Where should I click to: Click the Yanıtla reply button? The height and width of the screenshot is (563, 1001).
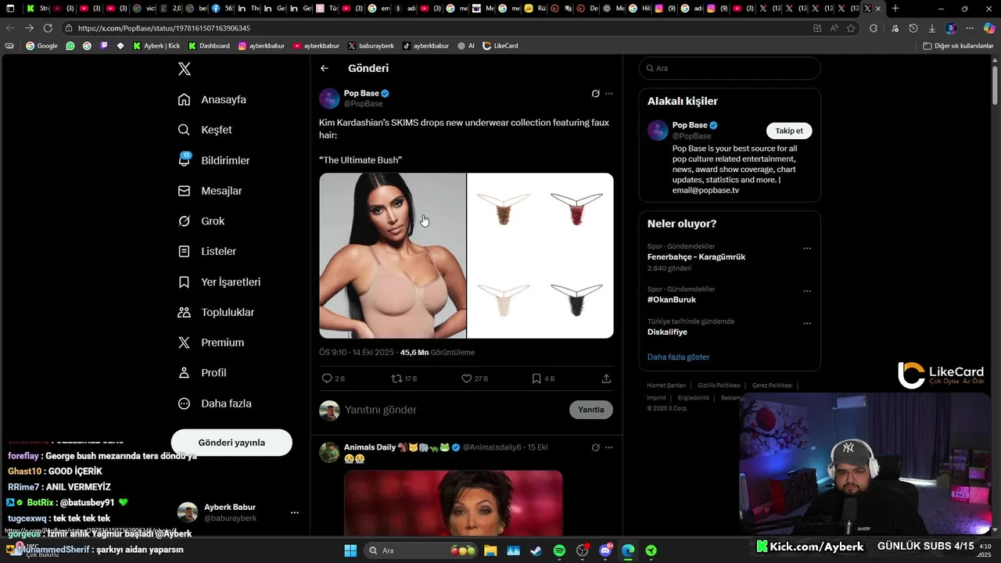591,410
